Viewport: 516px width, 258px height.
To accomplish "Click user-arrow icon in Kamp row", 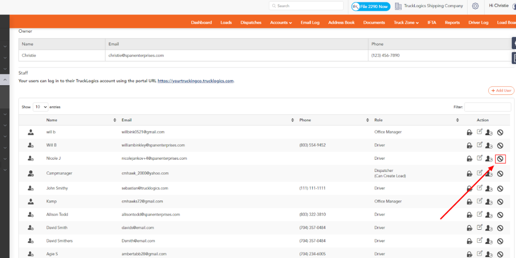I will click(x=489, y=202).
